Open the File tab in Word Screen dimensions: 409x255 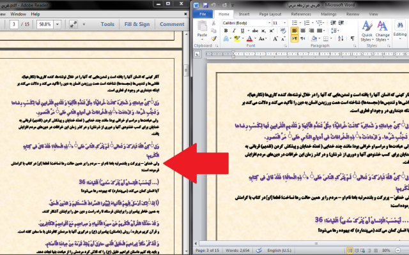pos(203,14)
